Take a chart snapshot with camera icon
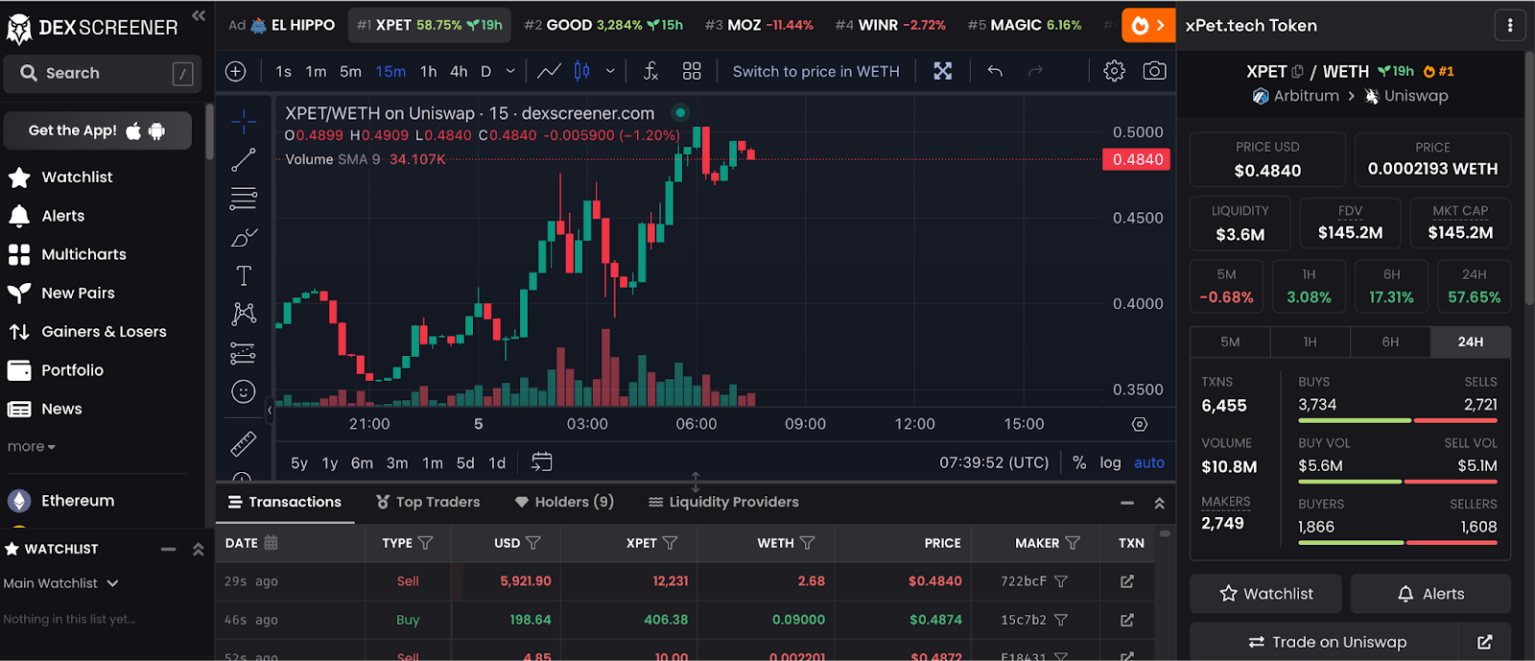This screenshot has height=661, width=1535. [1155, 71]
